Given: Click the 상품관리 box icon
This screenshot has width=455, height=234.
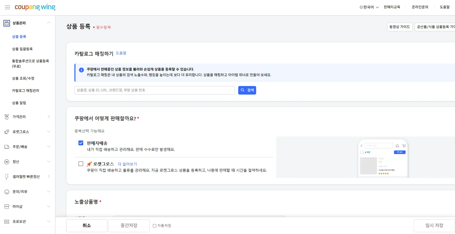Looking at the screenshot, I should (x=7, y=23).
